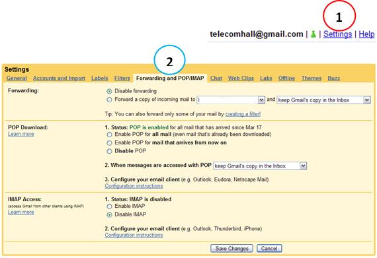Open the POP access 'keep Gmail's copy' dropdown
Image resolution: width=377 pixels, height=258 pixels.
[260, 166]
